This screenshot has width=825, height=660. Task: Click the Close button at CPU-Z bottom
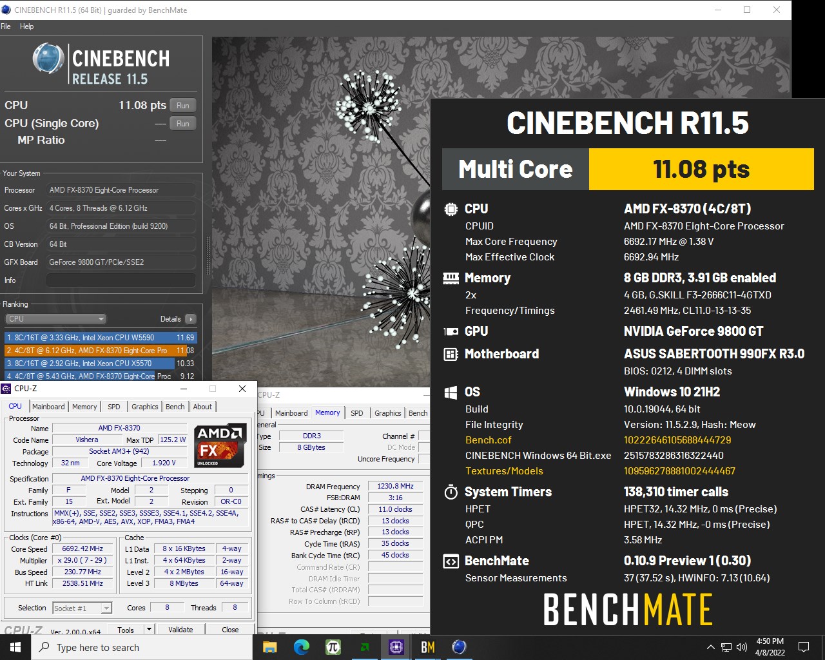coord(230,630)
